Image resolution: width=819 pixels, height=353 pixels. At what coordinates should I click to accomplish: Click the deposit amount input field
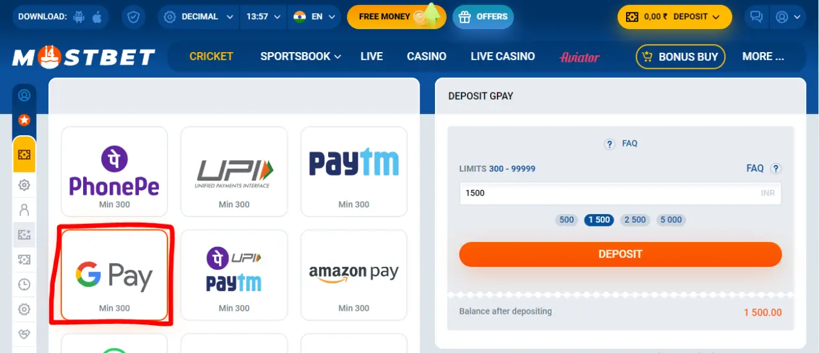click(x=620, y=193)
